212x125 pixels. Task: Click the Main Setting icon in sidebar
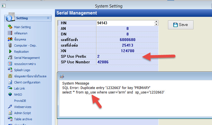pos(10,27)
